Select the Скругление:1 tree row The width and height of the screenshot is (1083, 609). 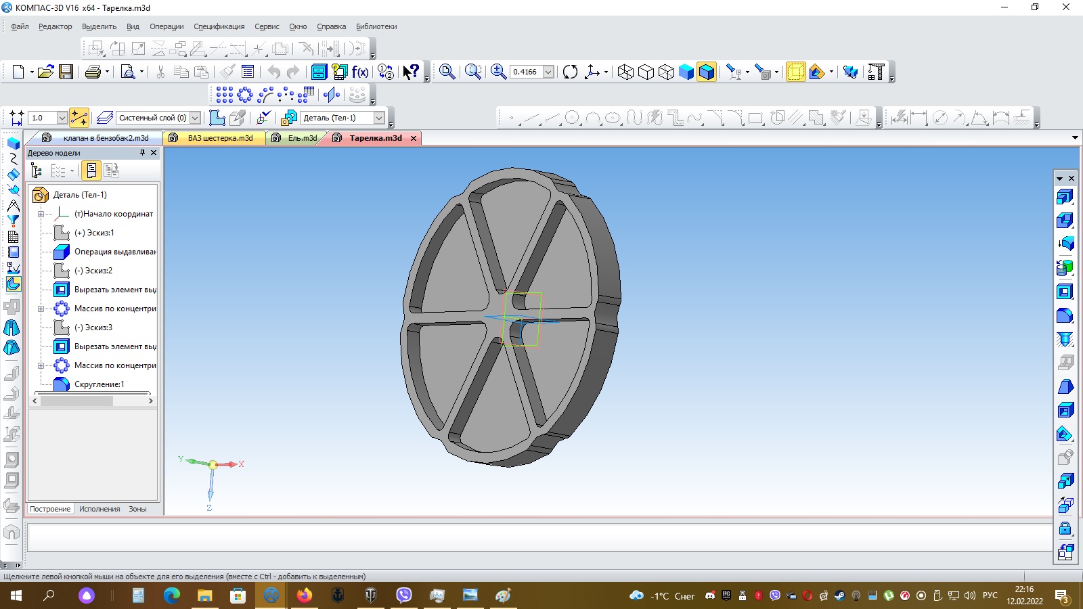click(x=99, y=384)
